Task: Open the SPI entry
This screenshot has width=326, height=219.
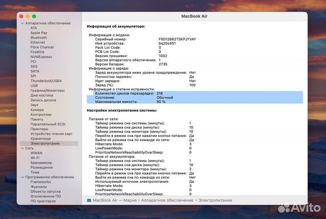Action: [33, 76]
